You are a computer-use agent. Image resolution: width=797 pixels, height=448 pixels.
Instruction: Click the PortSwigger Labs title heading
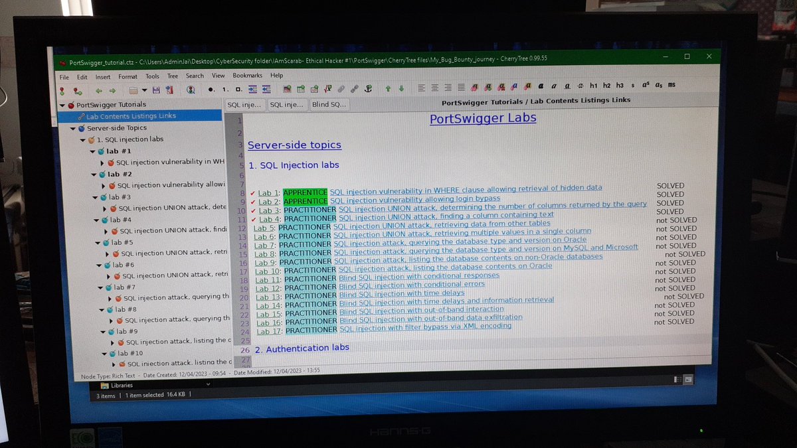click(x=483, y=118)
